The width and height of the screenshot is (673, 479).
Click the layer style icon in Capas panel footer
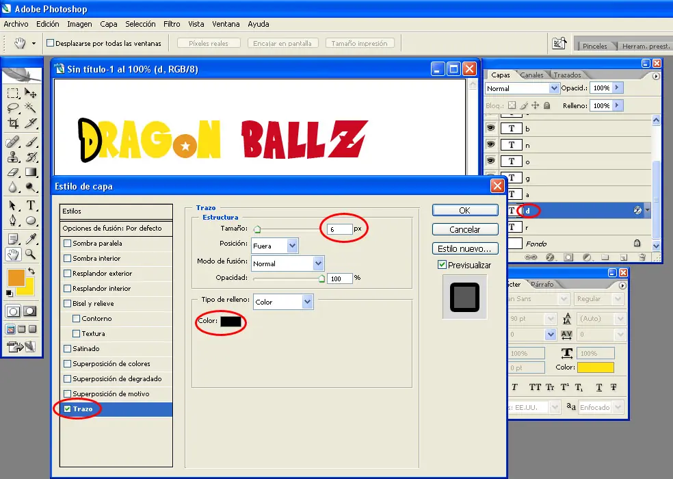[550, 257]
